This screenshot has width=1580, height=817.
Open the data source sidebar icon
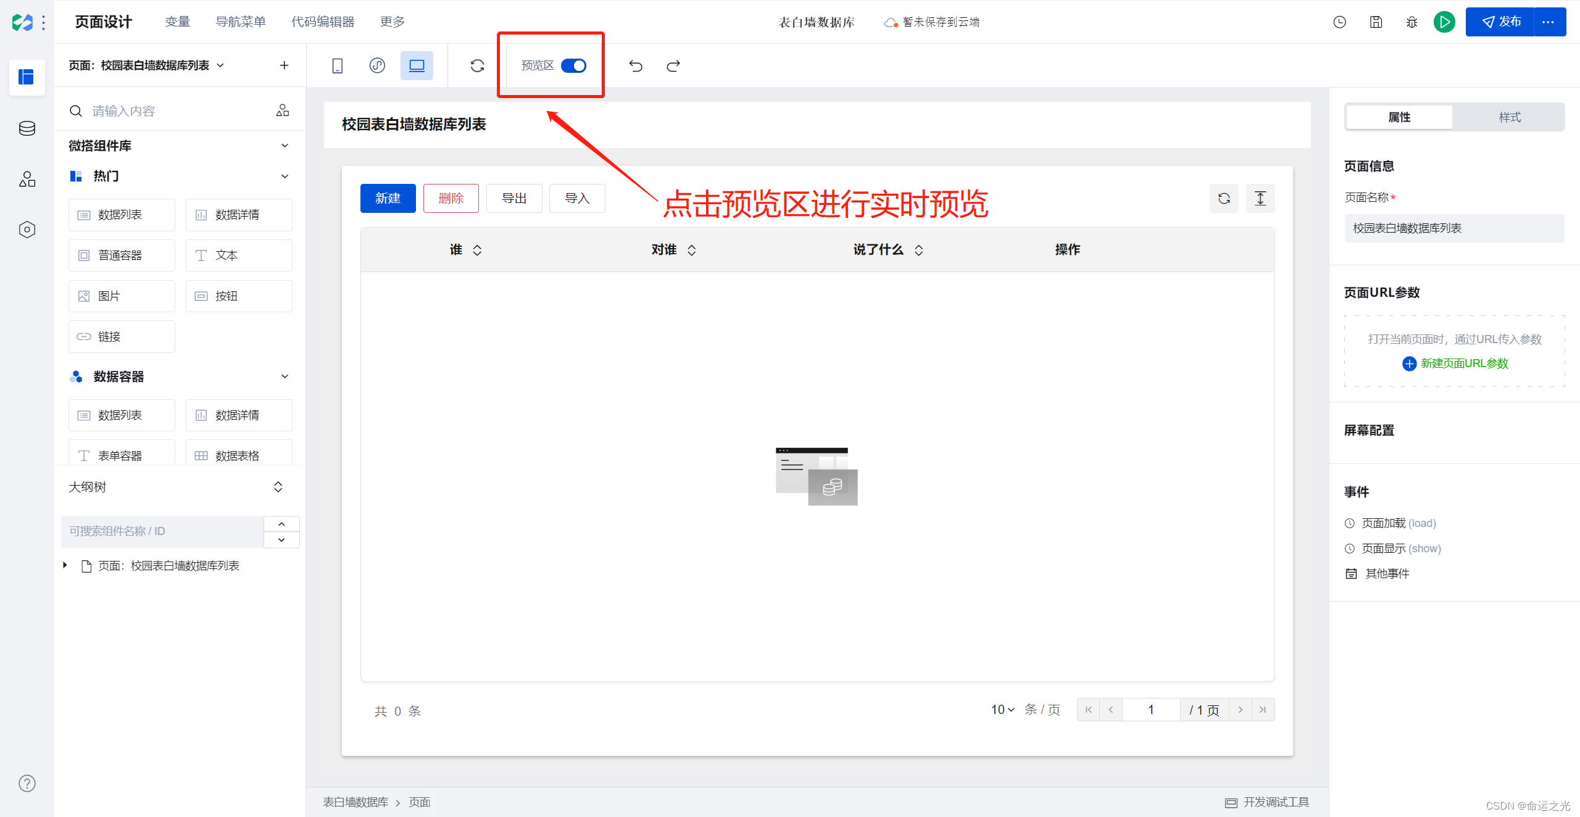click(x=27, y=128)
